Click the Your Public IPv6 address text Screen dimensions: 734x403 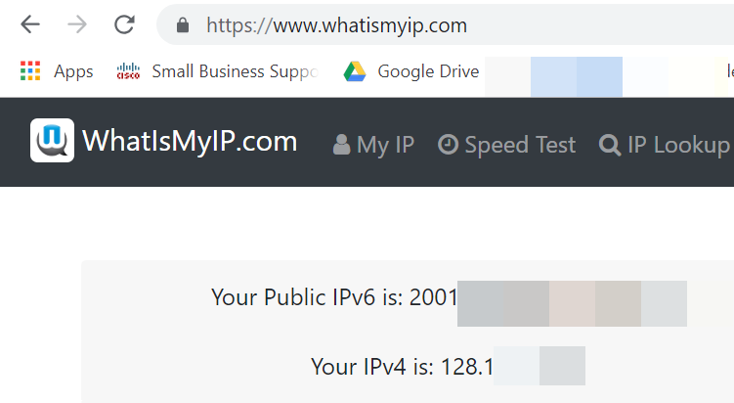[334, 297]
